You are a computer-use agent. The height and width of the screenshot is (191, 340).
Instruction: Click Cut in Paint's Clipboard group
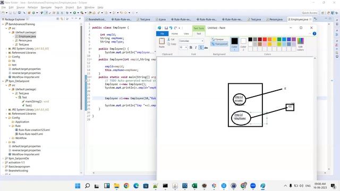tap(171, 39)
